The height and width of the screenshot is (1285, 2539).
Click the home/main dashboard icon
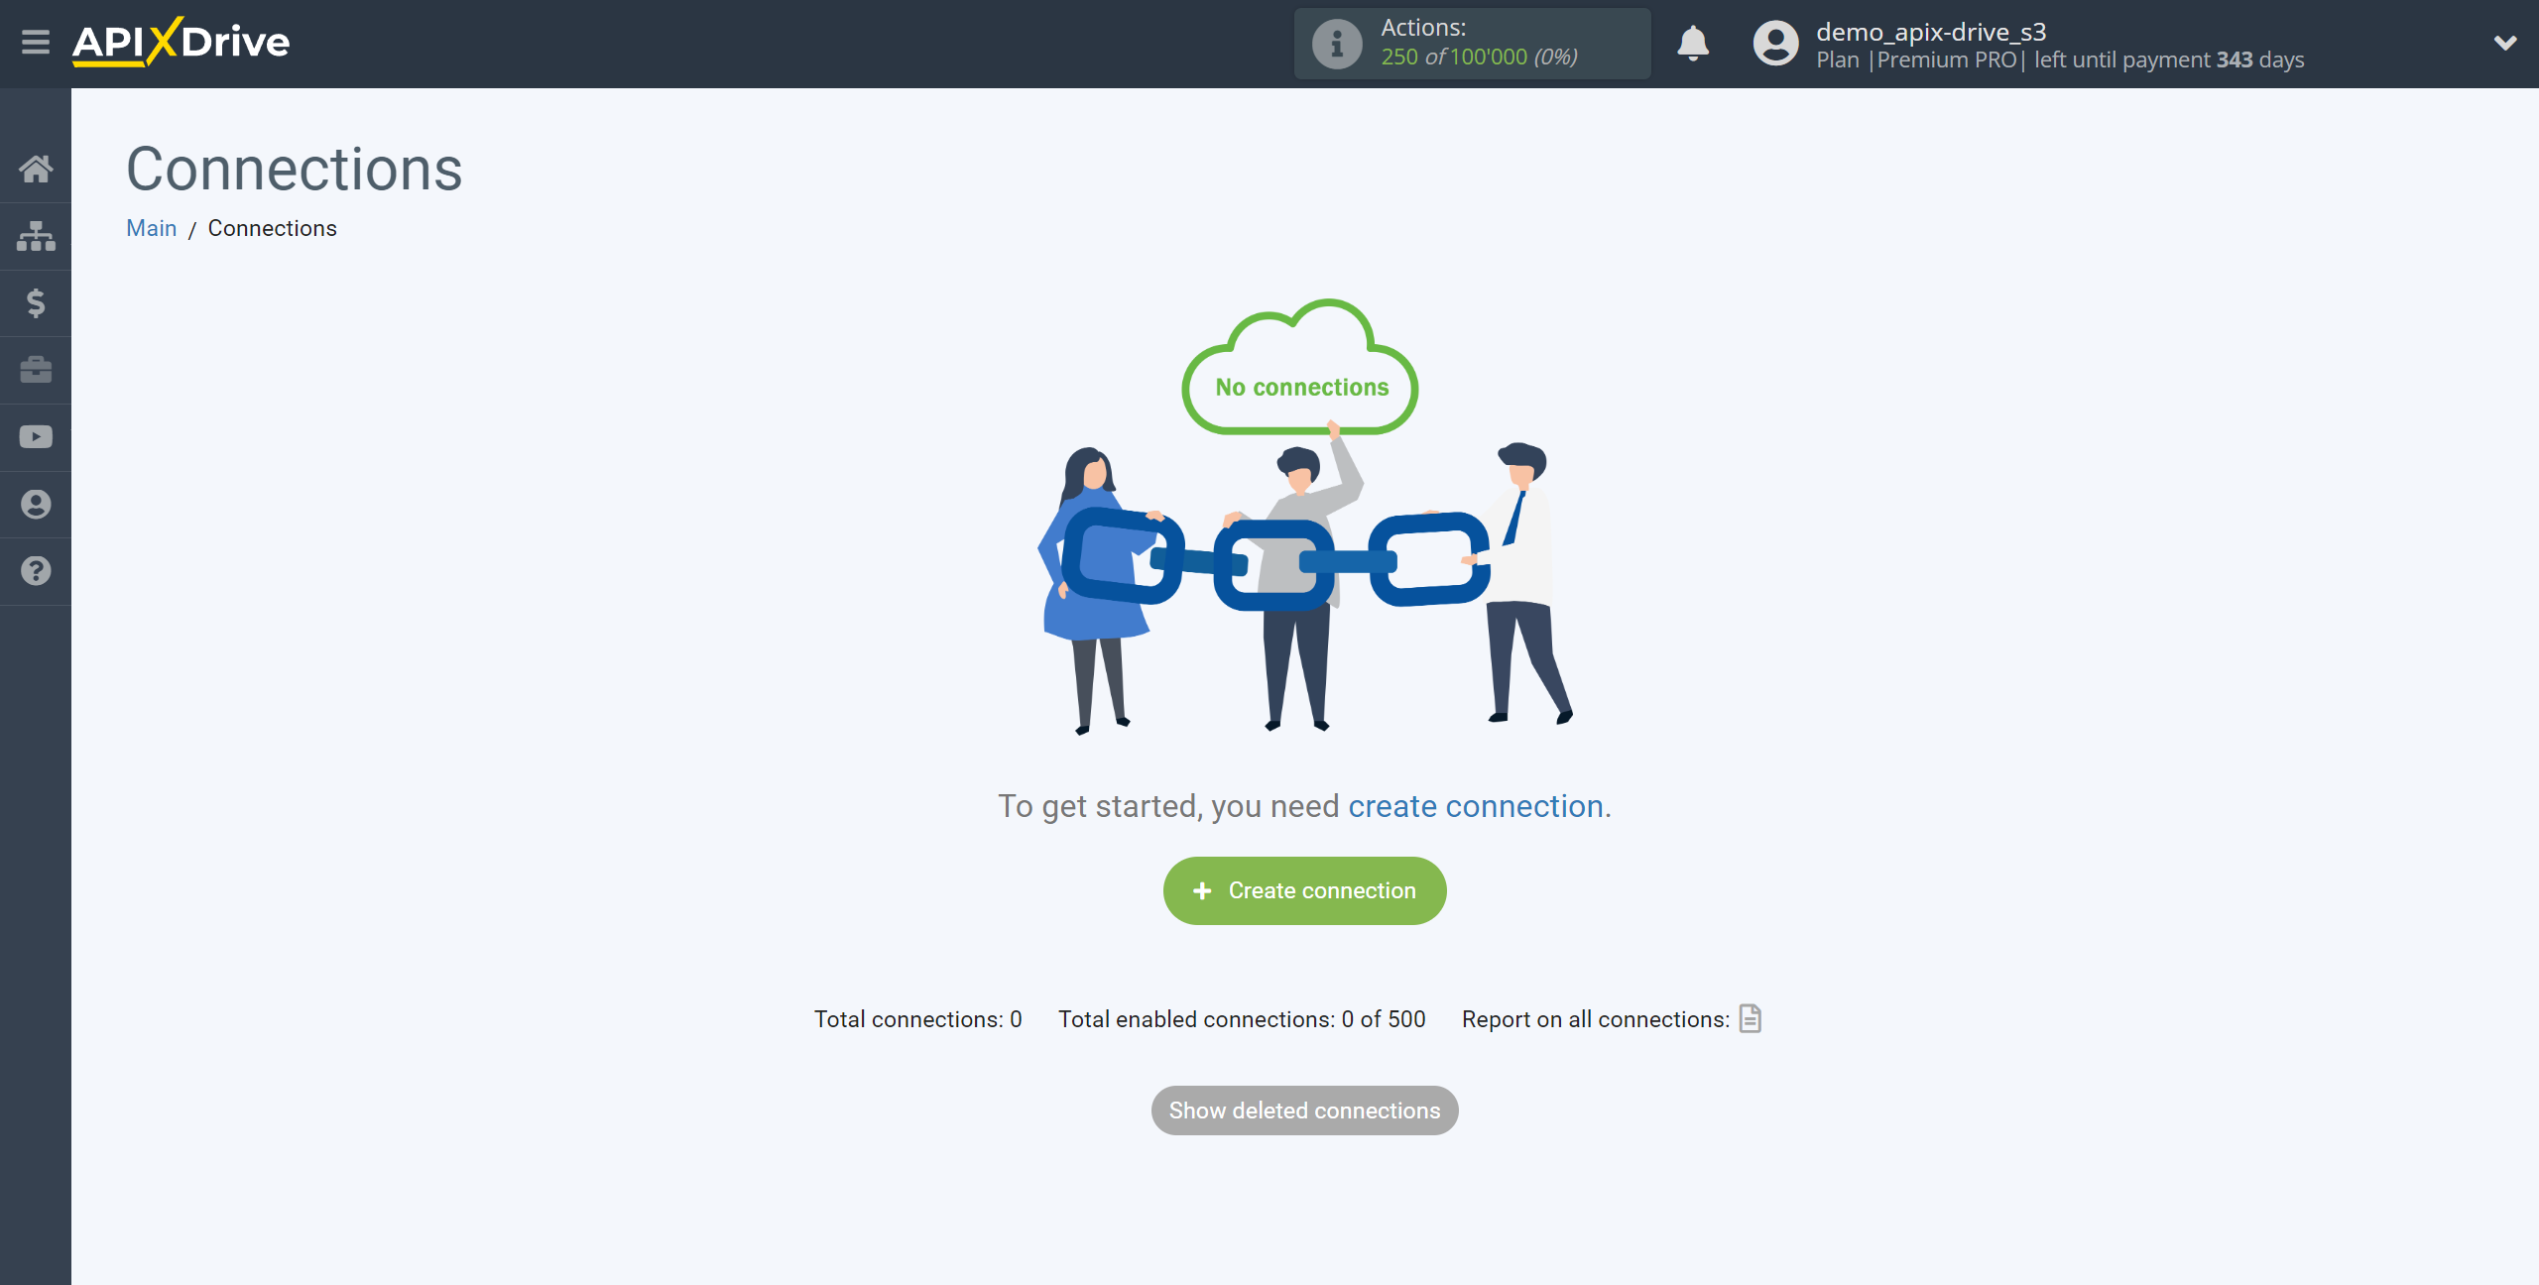(35, 168)
